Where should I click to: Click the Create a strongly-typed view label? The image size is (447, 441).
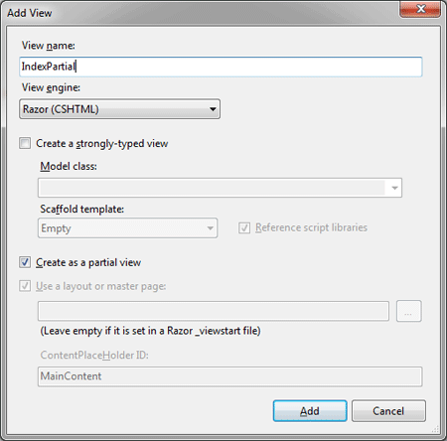click(x=102, y=144)
